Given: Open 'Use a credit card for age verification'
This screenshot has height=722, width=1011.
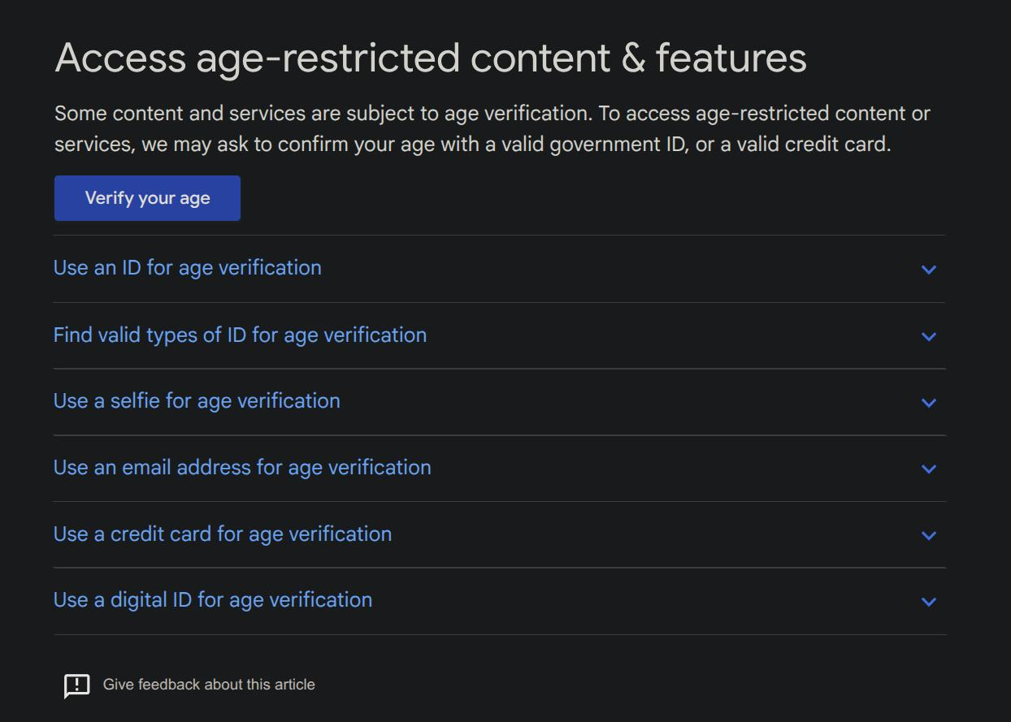Looking at the screenshot, I should coord(223,534).
